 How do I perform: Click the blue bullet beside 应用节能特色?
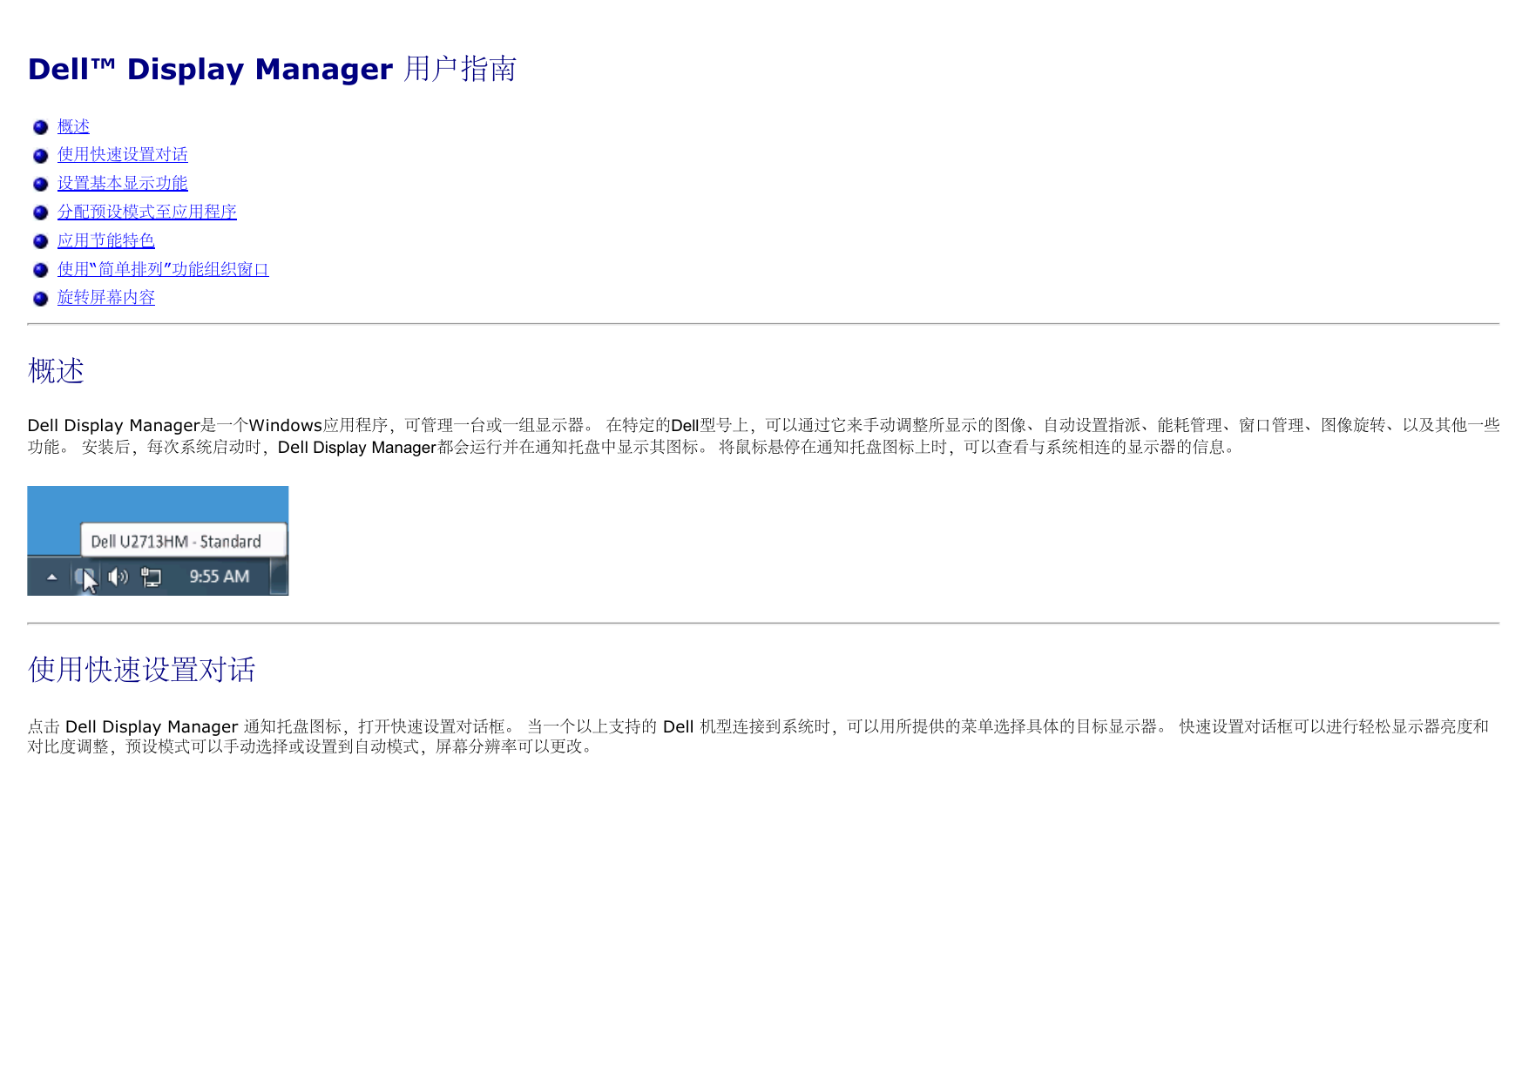[40, 241]
